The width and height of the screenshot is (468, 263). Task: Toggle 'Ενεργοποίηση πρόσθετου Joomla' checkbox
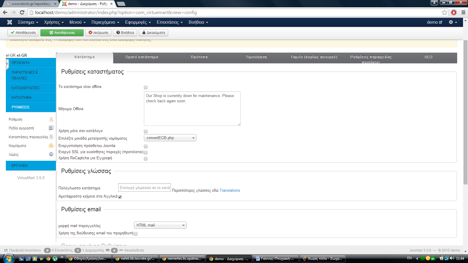pyautogui.click(x=146, y=146)
